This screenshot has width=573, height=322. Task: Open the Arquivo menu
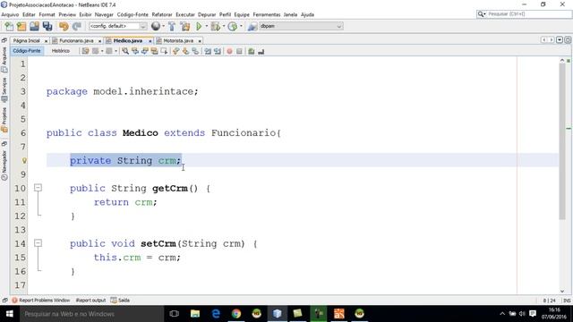pyautogui.click(x=10, y=14)
